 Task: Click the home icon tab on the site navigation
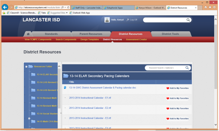[x=28, y=34]
